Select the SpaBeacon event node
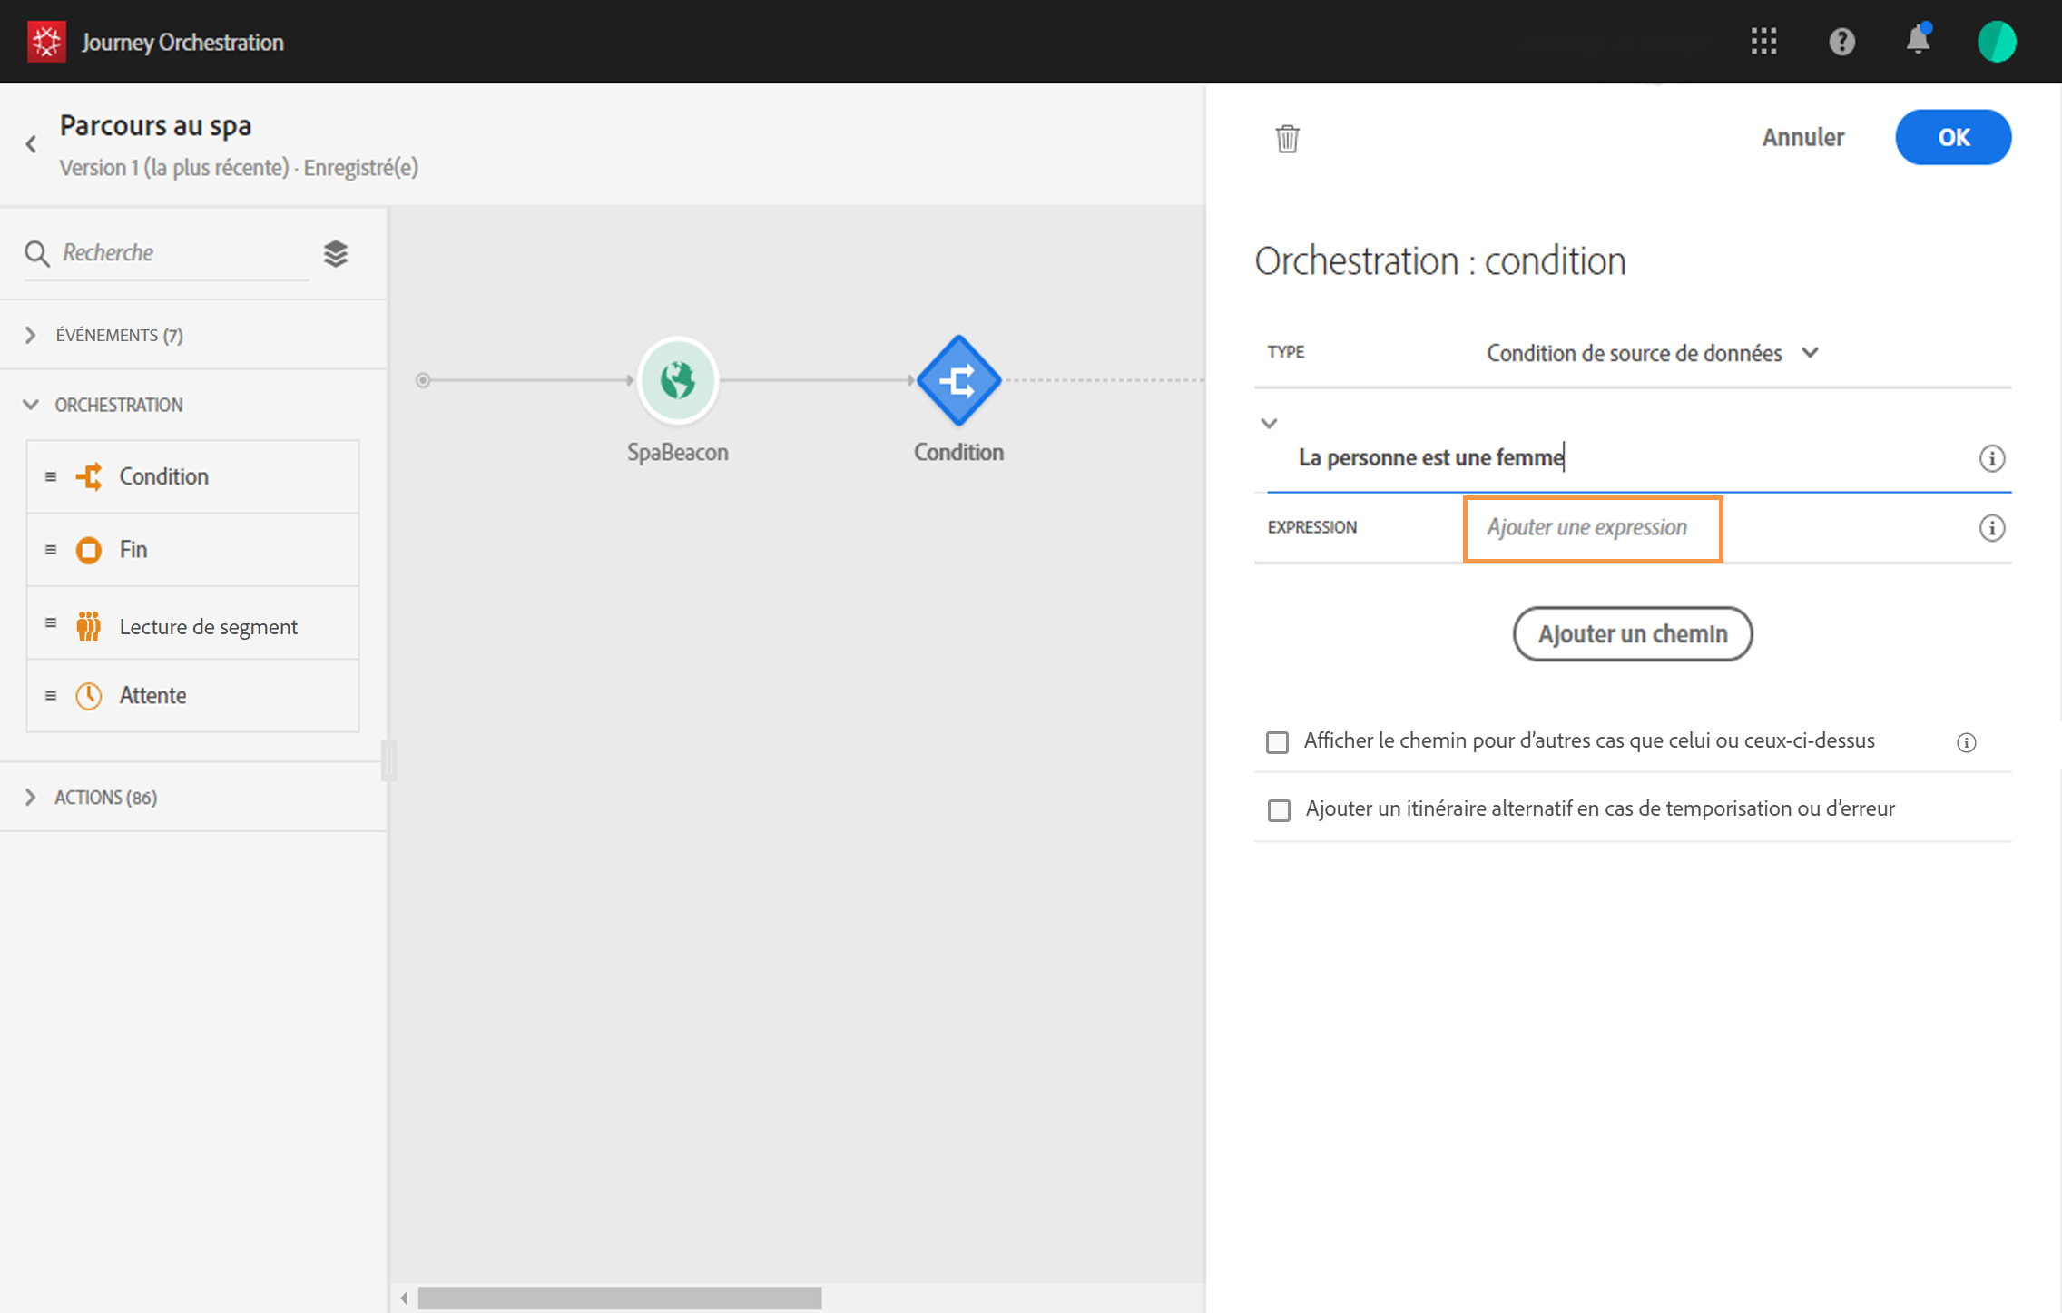The height and width of the screenshot is (1313, 2062). coord(677,380)
